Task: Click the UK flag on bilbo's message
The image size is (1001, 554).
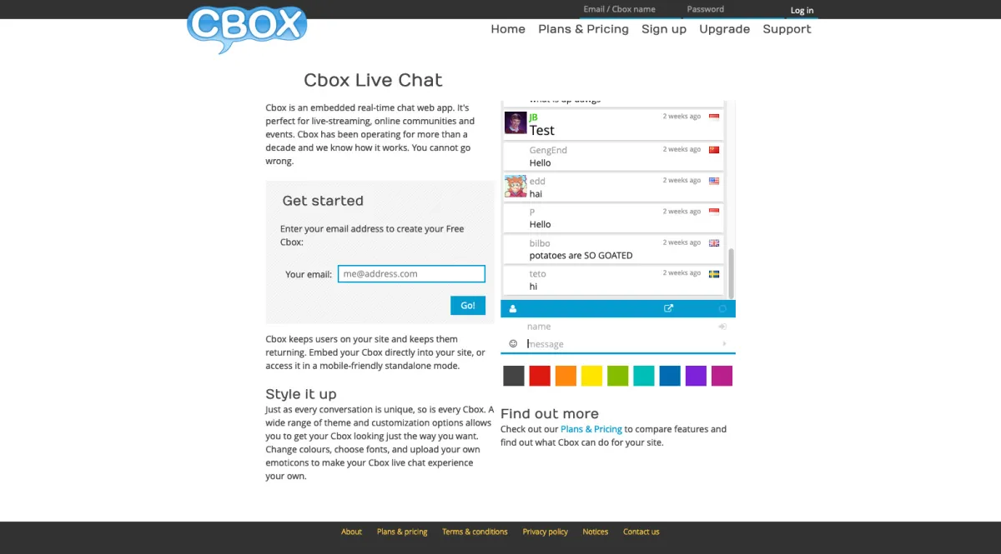Action: (x=714, y=243)
